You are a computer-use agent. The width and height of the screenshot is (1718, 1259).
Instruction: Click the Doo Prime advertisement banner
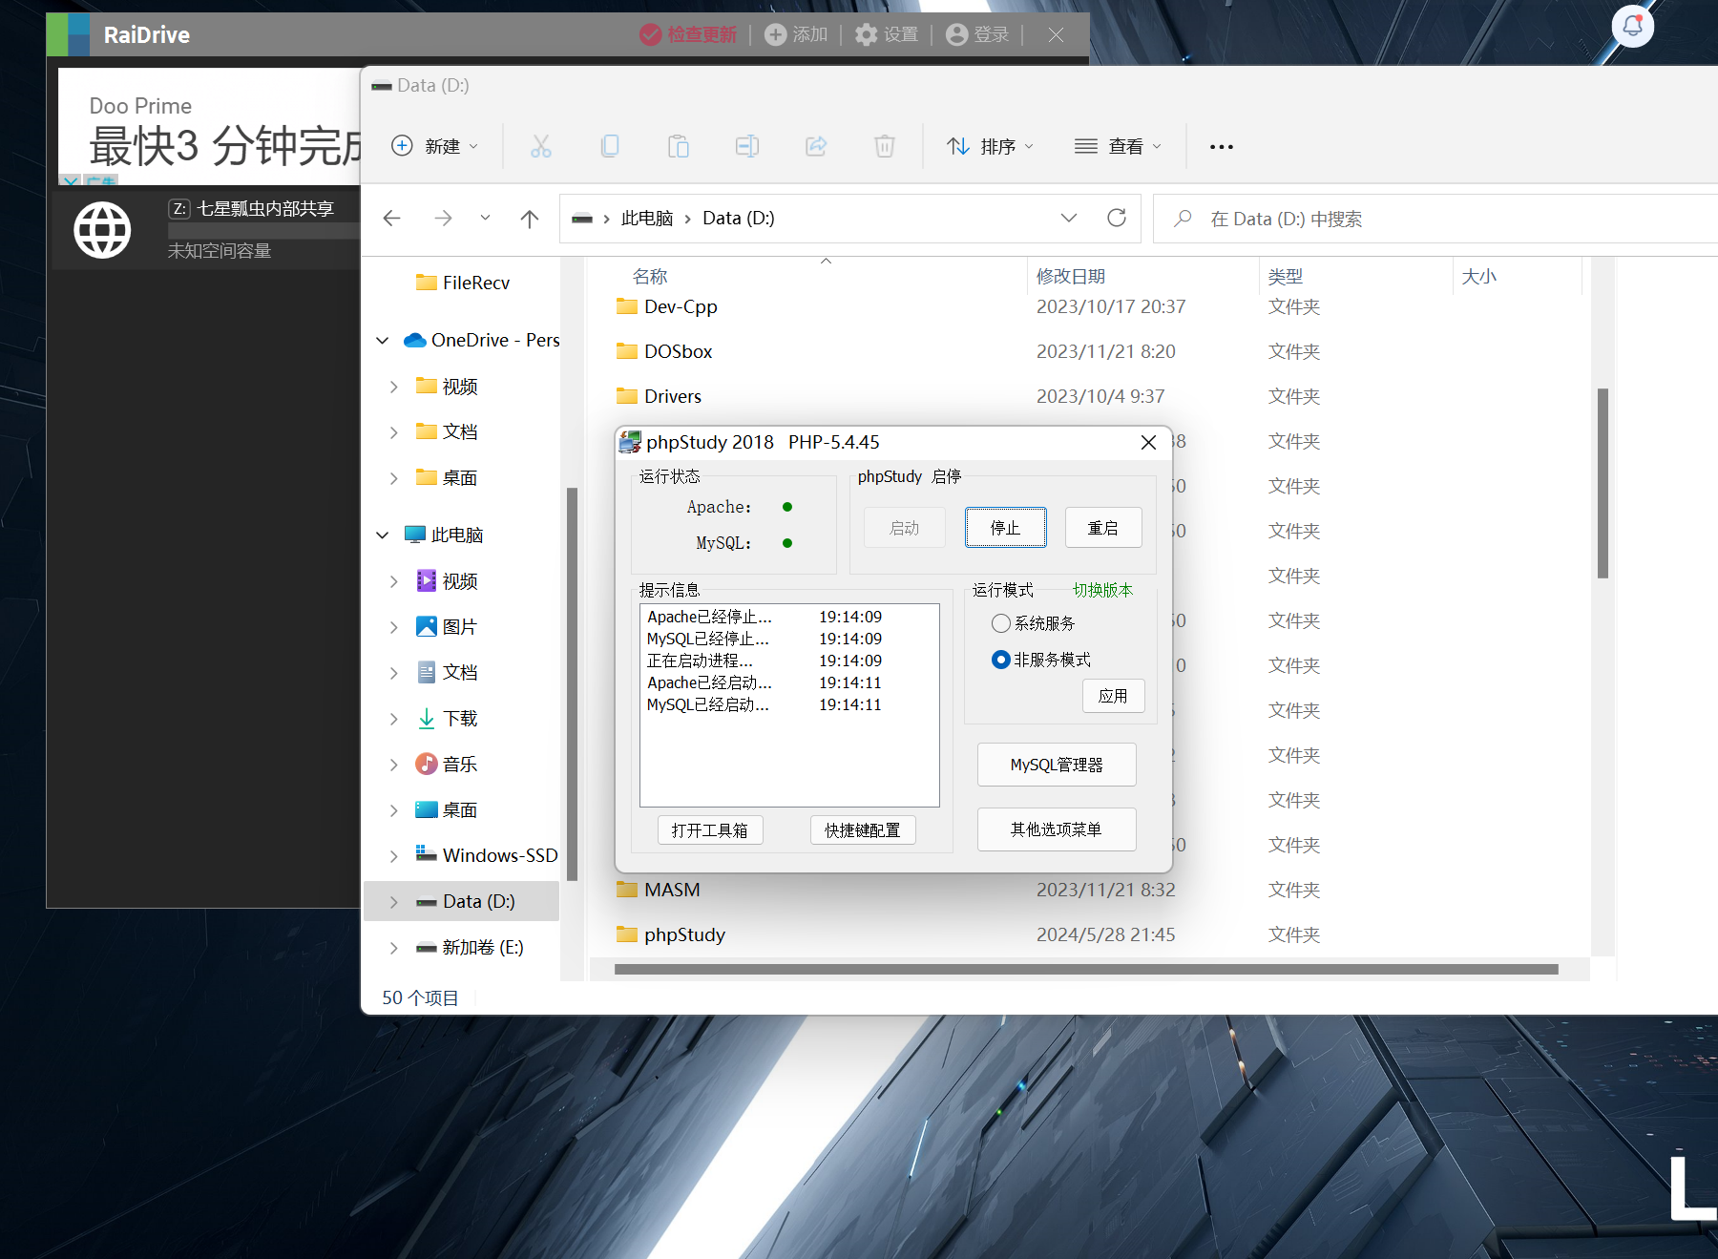click(210, 127)
